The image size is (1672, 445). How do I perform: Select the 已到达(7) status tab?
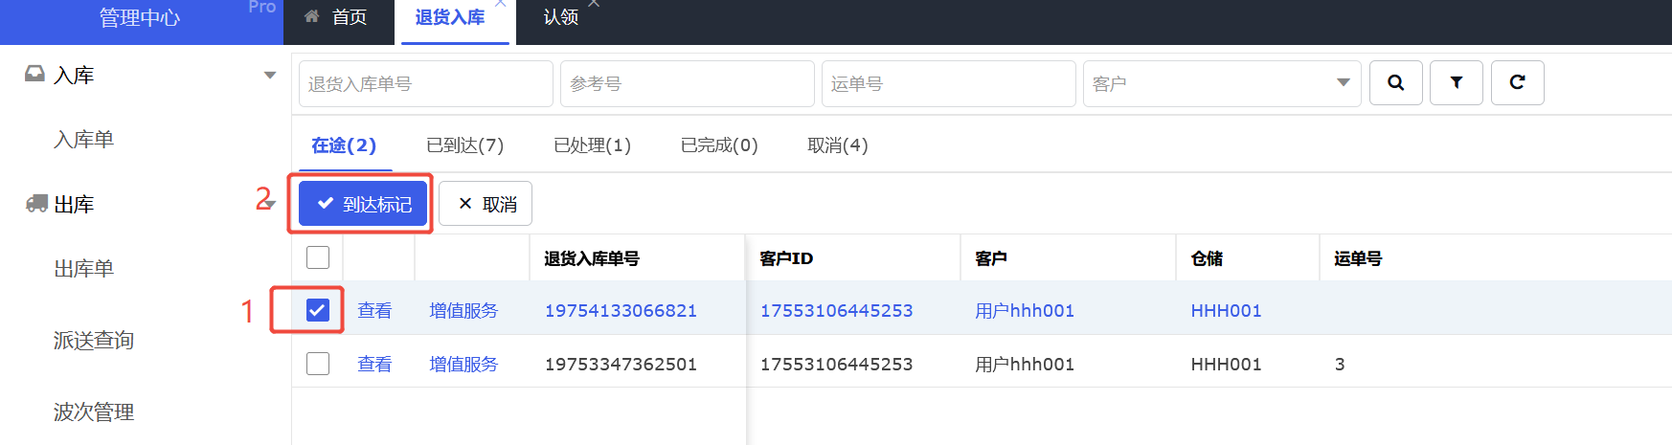465,145
